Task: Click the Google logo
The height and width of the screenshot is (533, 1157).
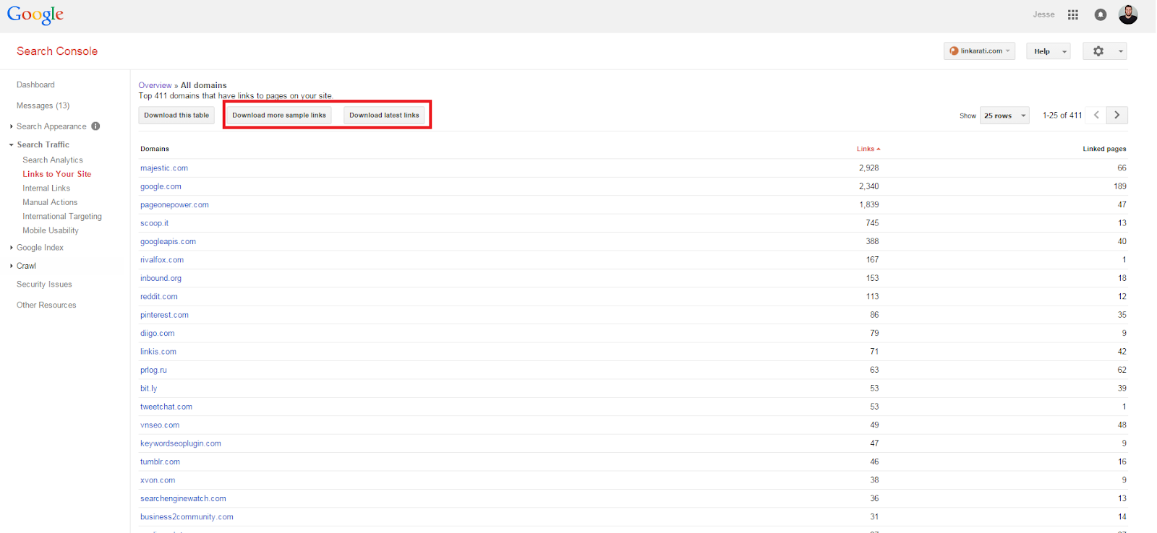Action: [35, 15]
